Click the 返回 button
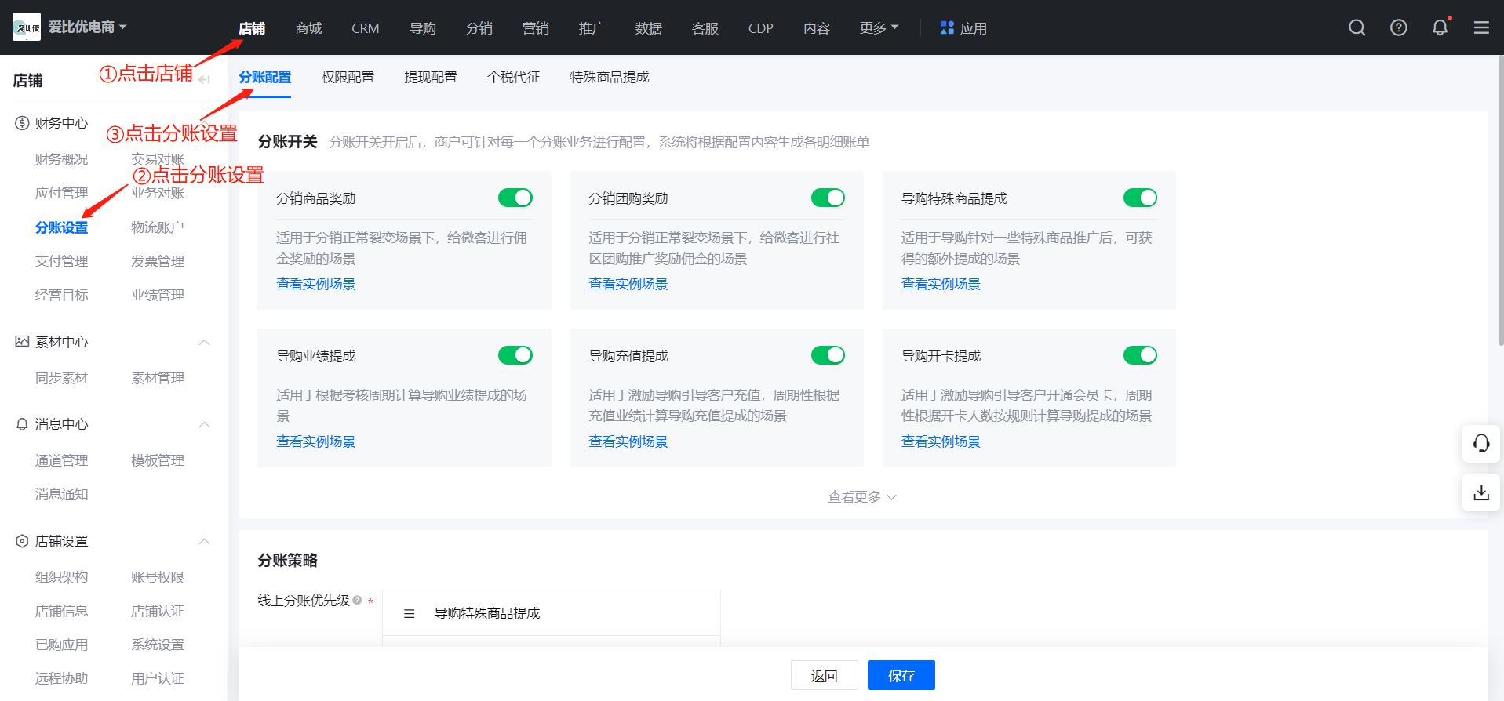The image size is (1504, 701). click(825, 675)
